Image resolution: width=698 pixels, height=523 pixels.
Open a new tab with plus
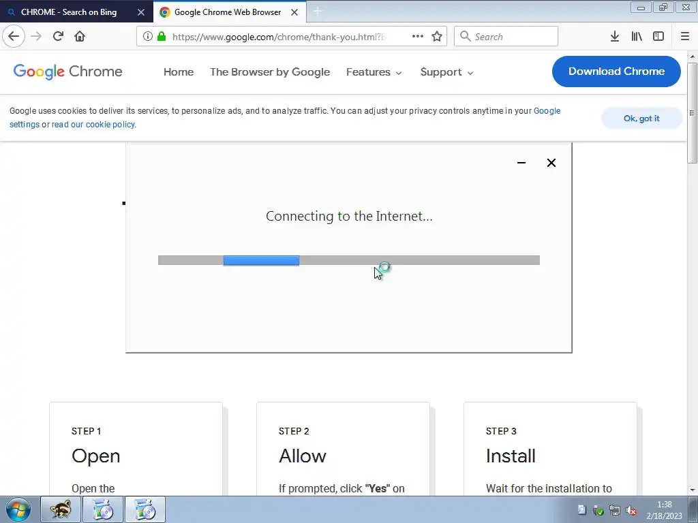(318, 12)
